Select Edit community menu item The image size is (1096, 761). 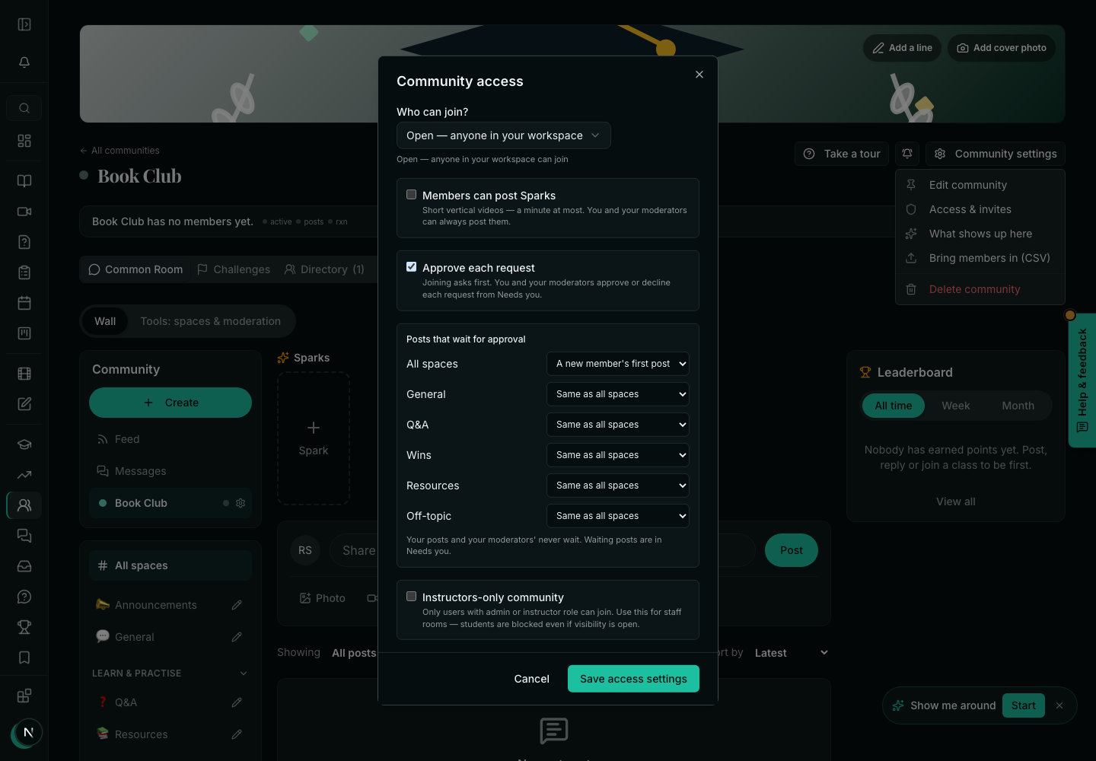[x=980, y=185]
